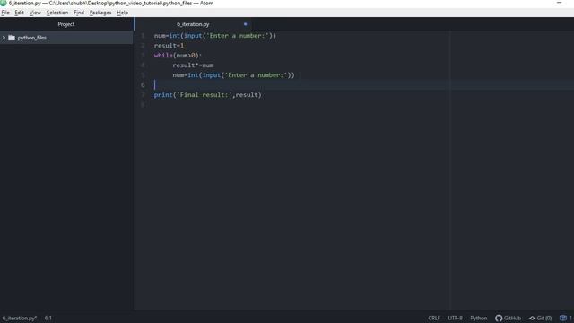
Task: Minimize the Atom window
Action: coord(559,3)
